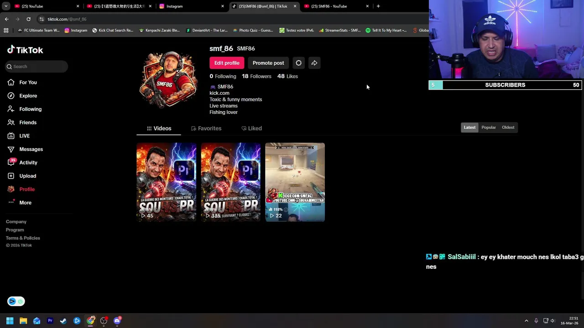Open StreamerStats bookmark
The width and height of the screenshot is (584, 328).
click(x=339, y=31)
